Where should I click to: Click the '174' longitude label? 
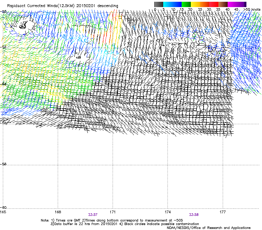click(x=167, y=212)
